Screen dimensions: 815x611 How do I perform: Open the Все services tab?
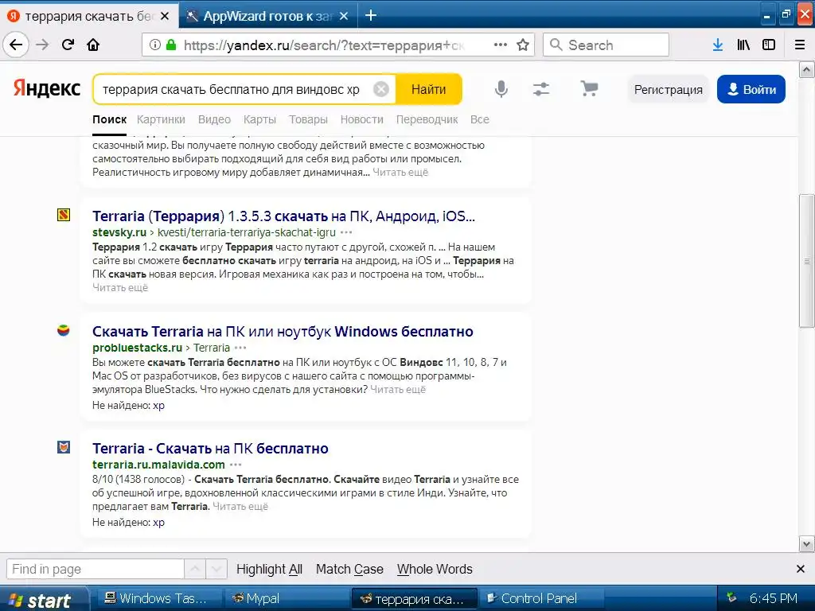pyautogui.click(x=479, y=119)
